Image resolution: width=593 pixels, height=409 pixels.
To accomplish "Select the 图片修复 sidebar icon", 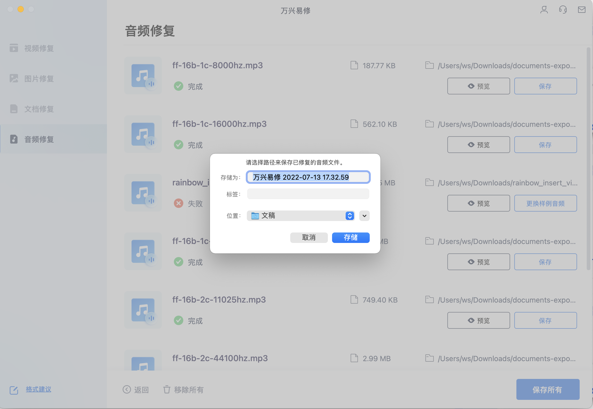I will [14, 78].
